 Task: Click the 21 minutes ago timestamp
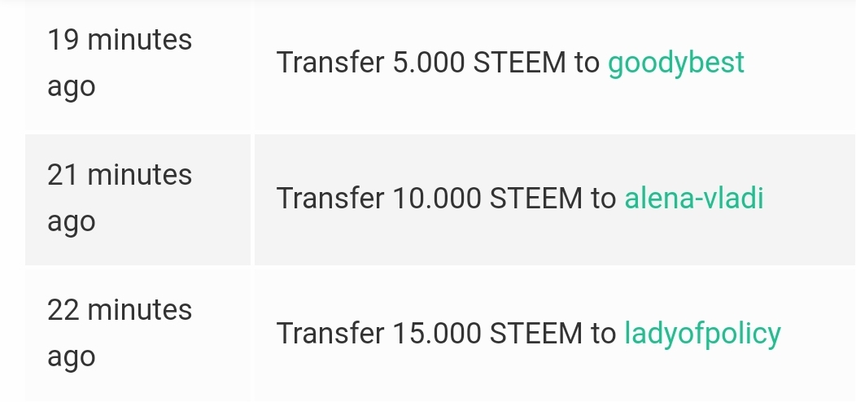[120, 198]
